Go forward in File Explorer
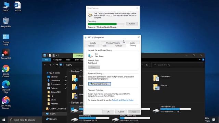The width and height of the screenshot is (219, 123). [50, 65]
